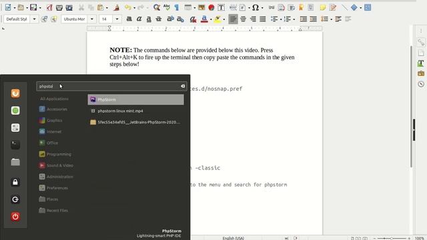Click the Save document icon
The height and width of the screenshot is (240, 427).
pyautogui.click(x=33, y=7)
